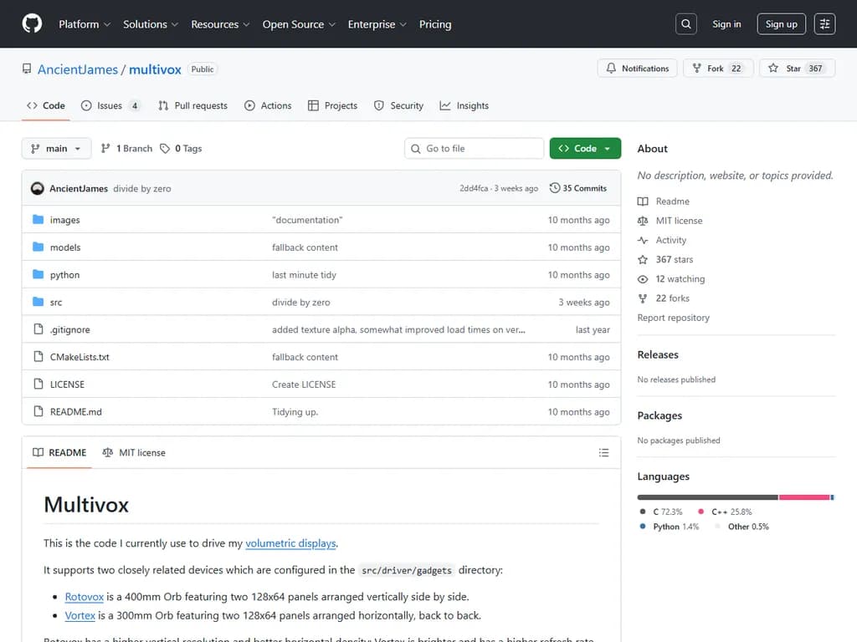Open the src folder

(56, 303)
